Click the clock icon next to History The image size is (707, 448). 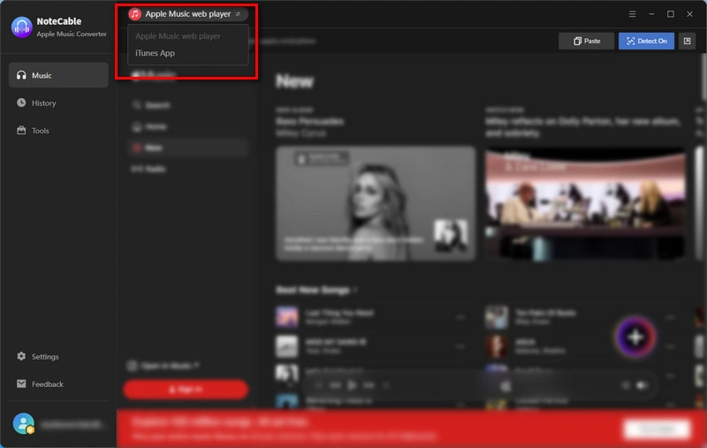coord(21,103)
